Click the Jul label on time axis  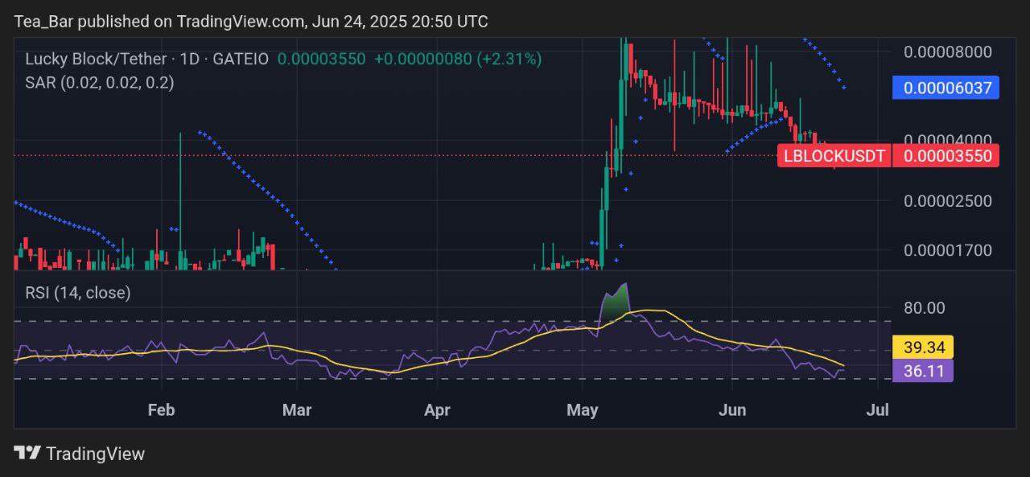tap(878, 410)
